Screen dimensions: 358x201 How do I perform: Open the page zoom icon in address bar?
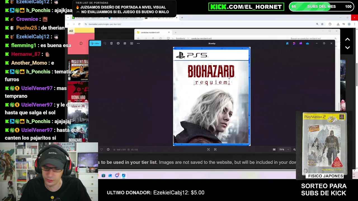click(317, 24)
